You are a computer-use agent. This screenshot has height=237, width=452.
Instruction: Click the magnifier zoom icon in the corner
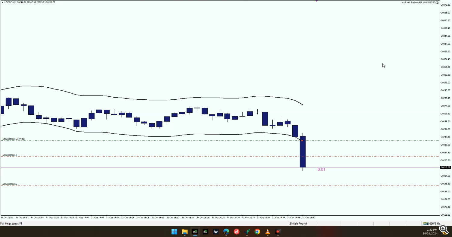click(444, 229)
